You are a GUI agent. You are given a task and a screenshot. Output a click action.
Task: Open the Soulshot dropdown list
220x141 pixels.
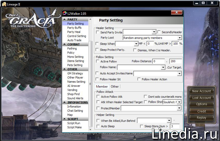click(179, 102)
